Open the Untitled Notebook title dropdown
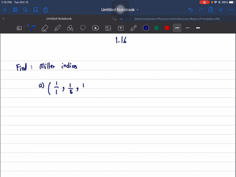236x177 pixels. 120,10
